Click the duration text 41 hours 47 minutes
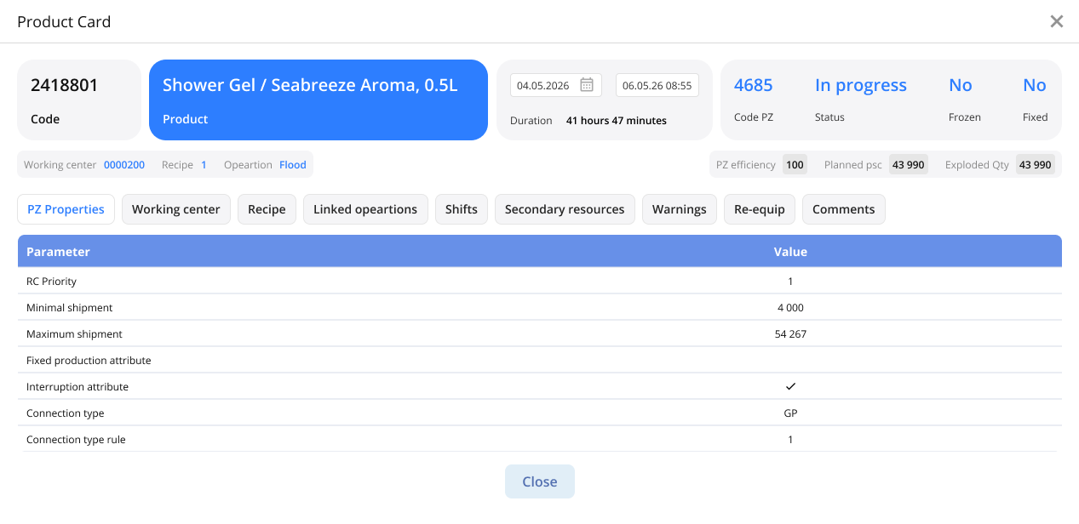 click(617, 121)
